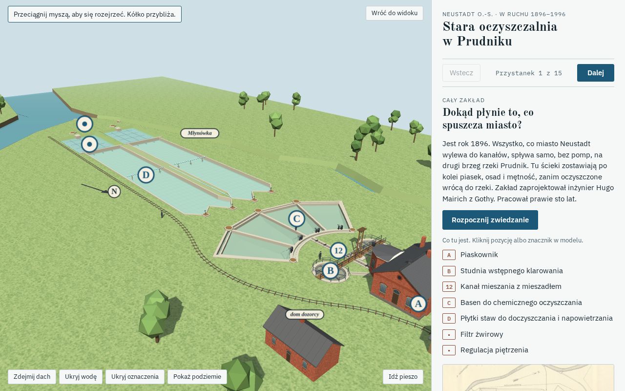Toggle Ukryj wodę to hide water
The image size is (625, 391).
pos(81,377)
